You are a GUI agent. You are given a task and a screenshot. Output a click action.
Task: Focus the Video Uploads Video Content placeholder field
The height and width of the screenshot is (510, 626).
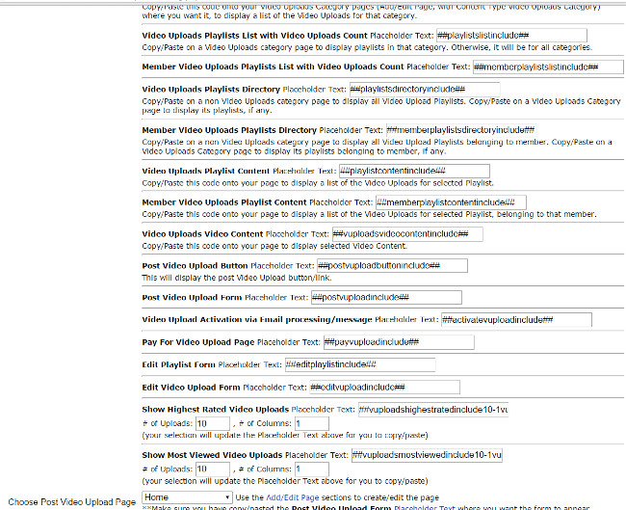(x=406, y=233)
